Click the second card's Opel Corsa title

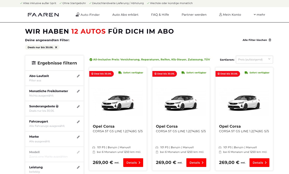(x=167, y=126)
